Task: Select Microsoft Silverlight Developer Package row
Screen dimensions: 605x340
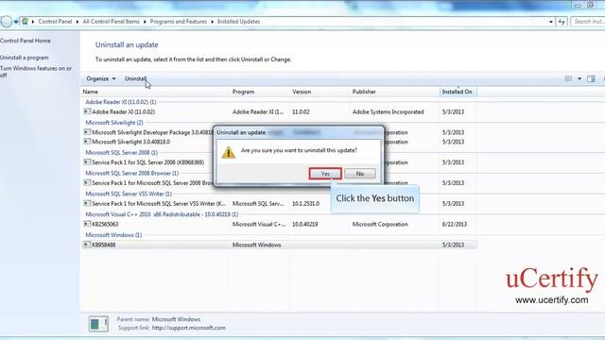Action: 280,132
